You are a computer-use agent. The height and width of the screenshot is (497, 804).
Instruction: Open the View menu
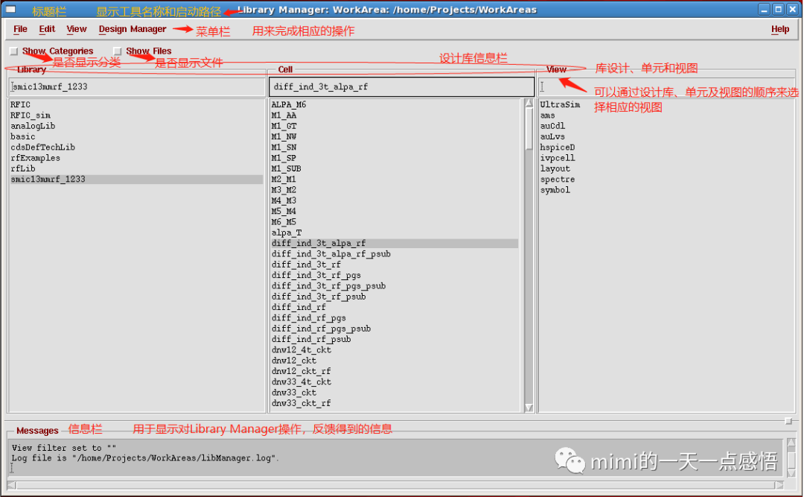tap(77, 29)
